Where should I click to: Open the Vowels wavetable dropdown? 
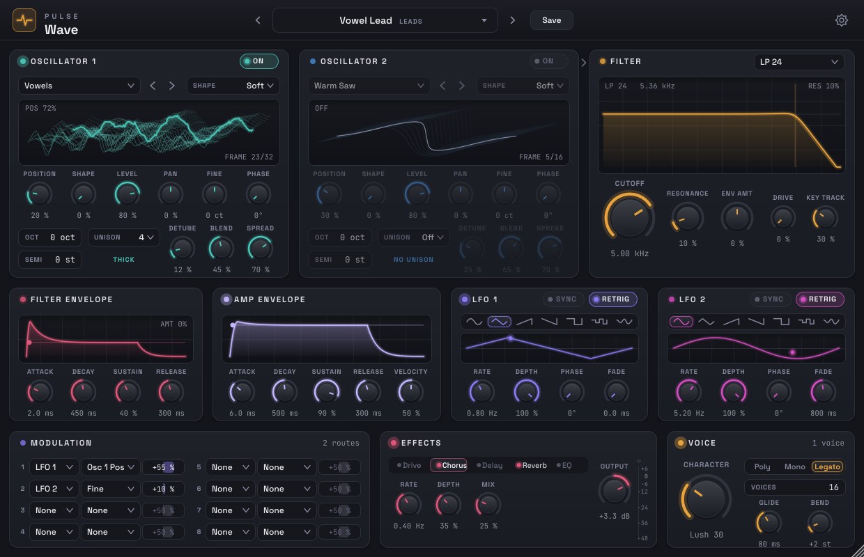point(79,86)
